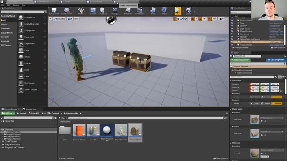287x161 pixels.
Task: Click the ActionRoguelike breadcrumb path
Action: [71, 113]
